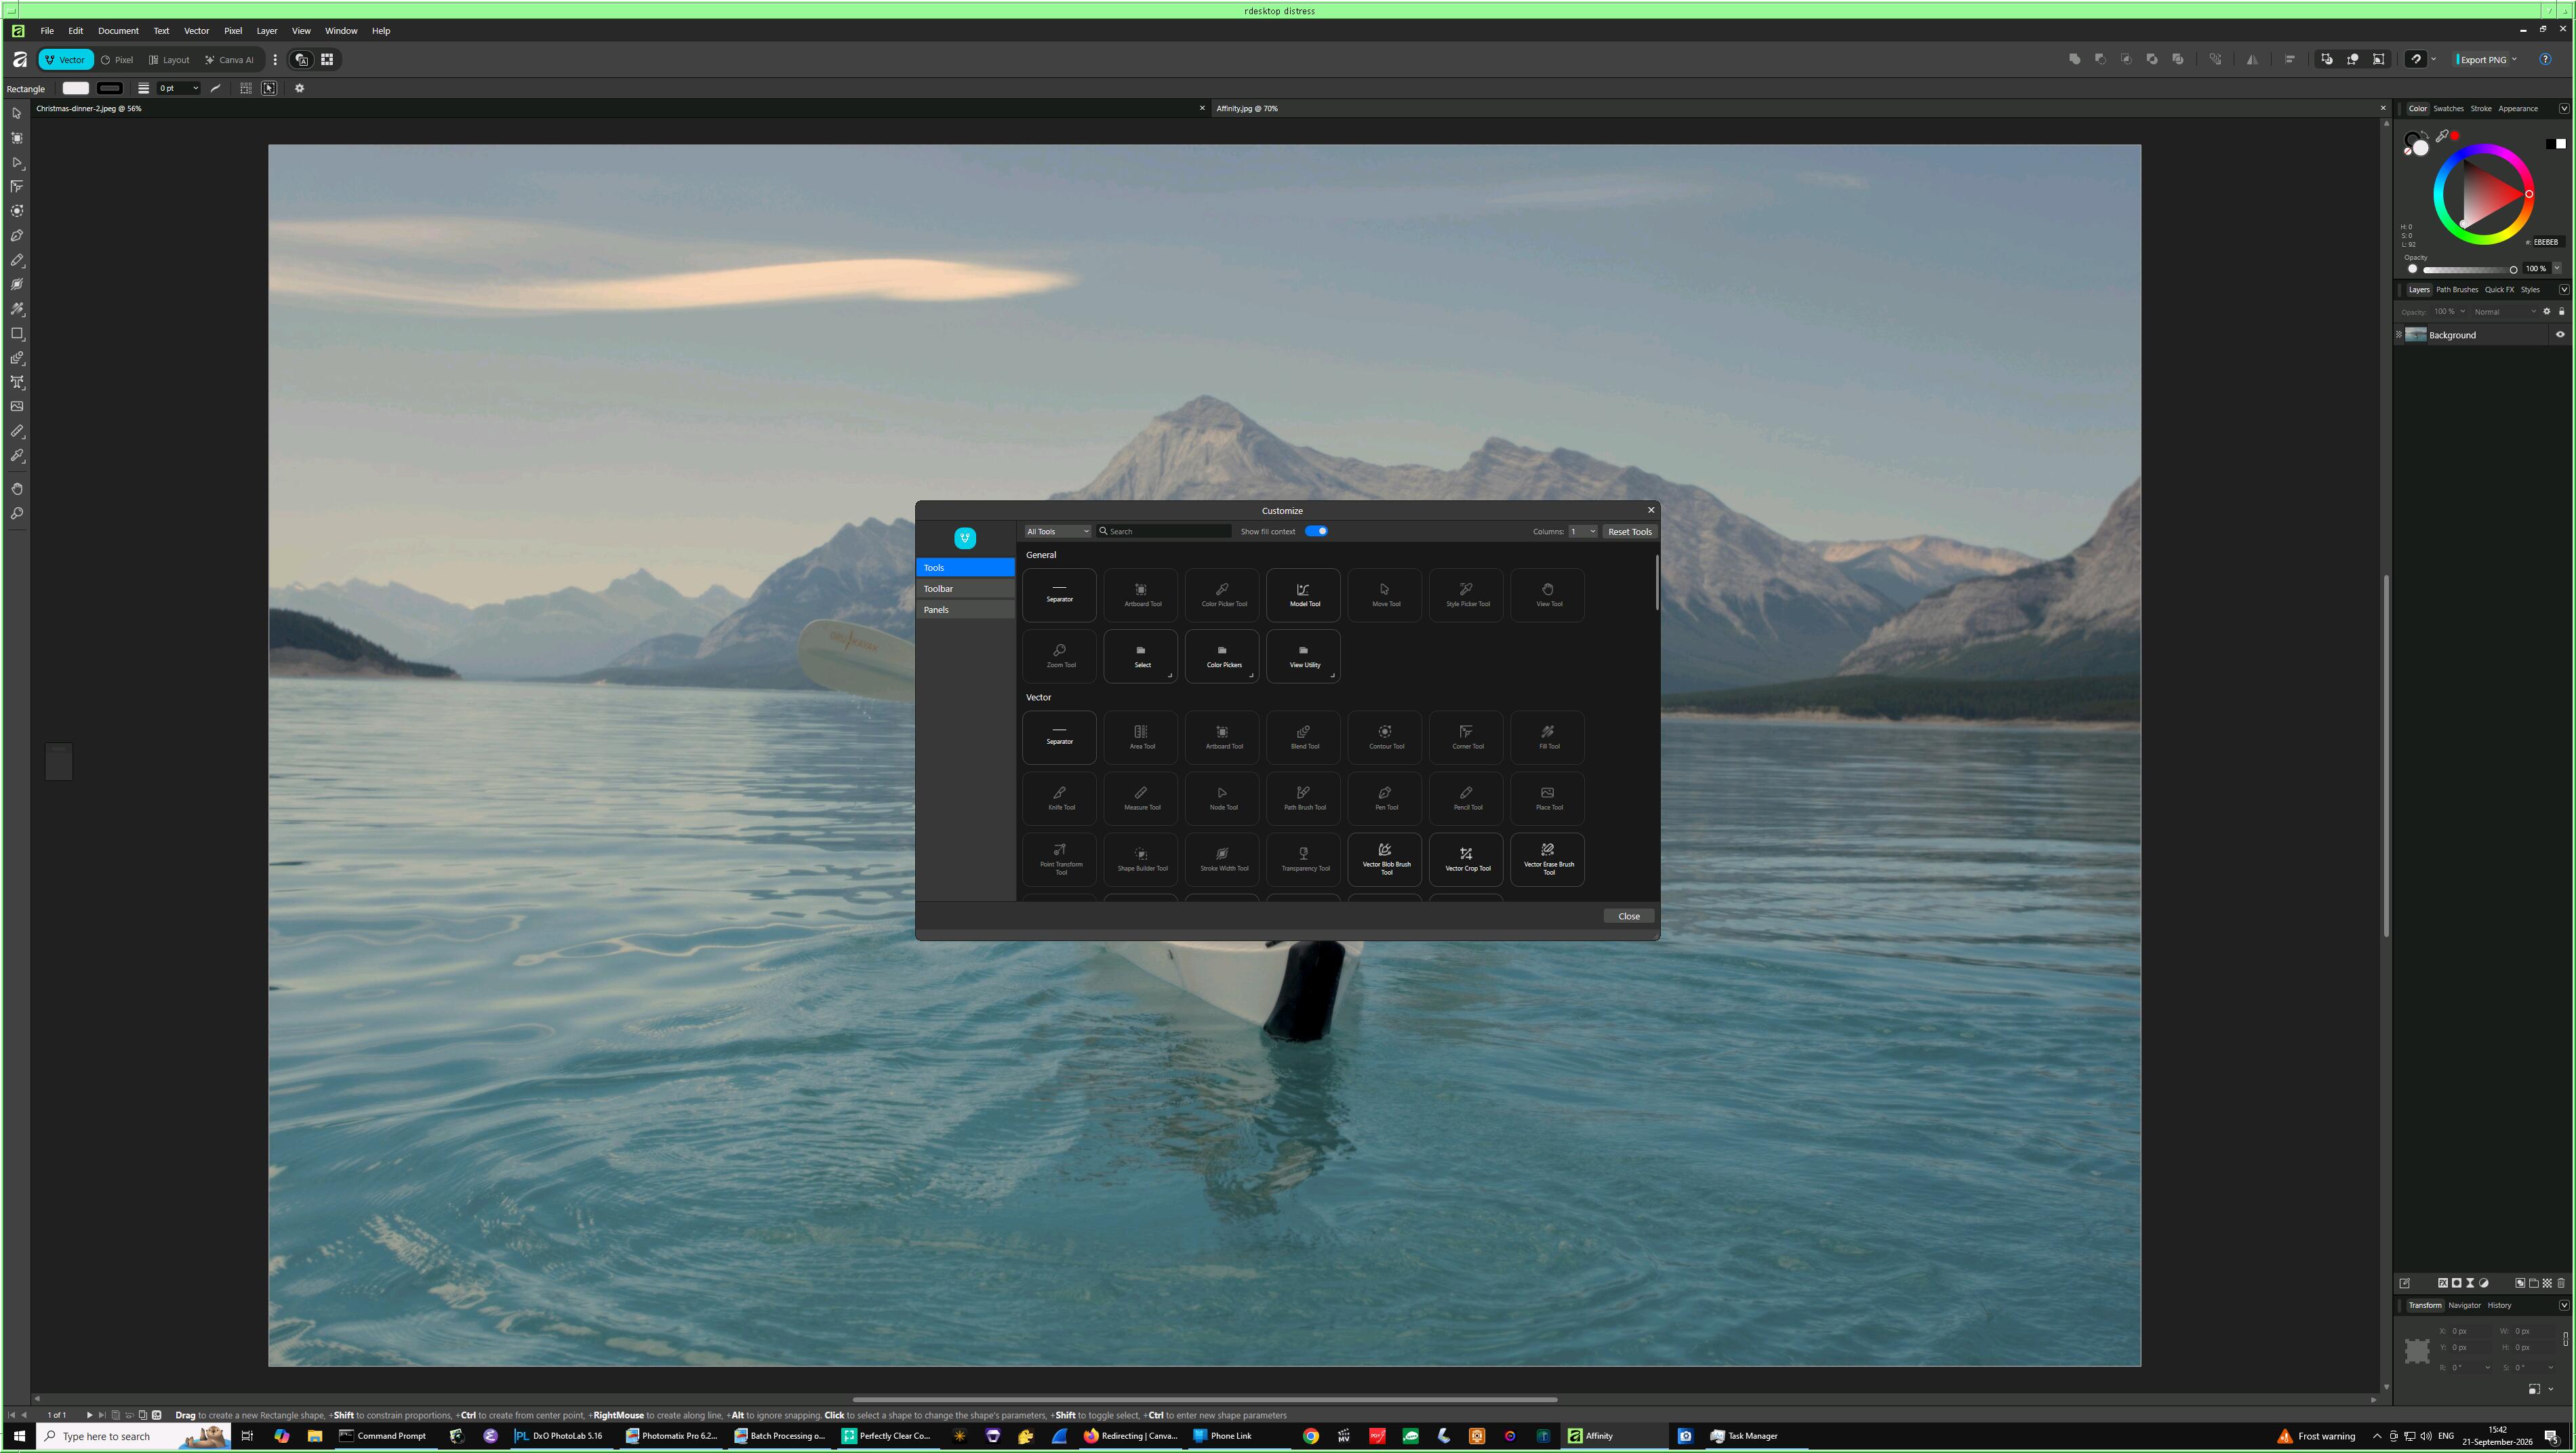Screen dimensions: 2576x1453
Task: Click the Close button in Customize
Action: click(x=1628, y=916)
